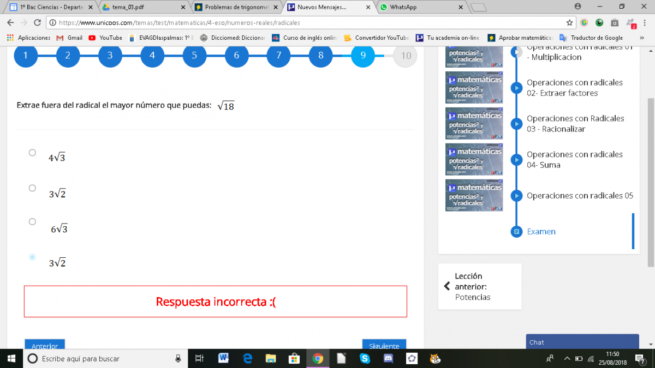Click the Examen icon in lesson list
Screen dimensions: 655x368
pyautogui.click(x=516, y=232)
